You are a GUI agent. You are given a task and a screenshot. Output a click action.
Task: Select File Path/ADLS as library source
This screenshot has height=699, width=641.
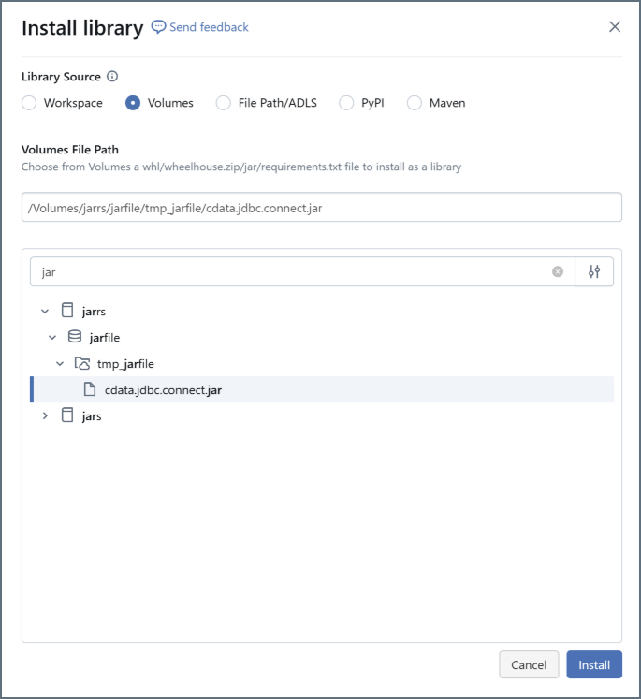[x=224, y=103]
